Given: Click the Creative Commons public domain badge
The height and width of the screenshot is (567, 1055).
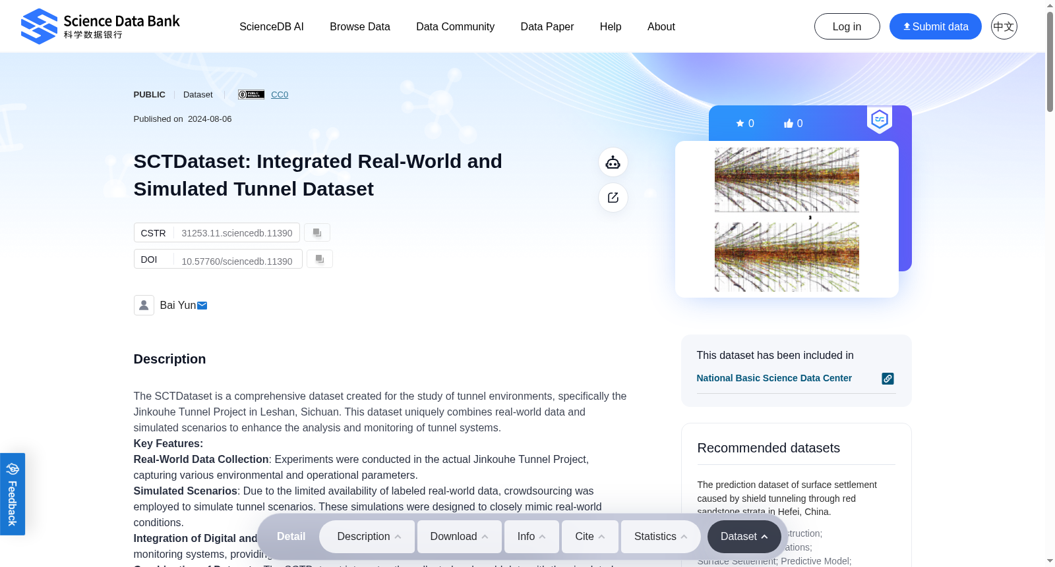Looking at the screenshot, I should (251, 94).
